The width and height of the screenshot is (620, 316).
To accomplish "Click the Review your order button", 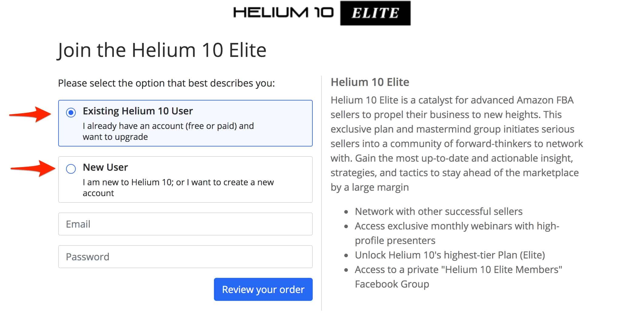I will pos(263,289).
